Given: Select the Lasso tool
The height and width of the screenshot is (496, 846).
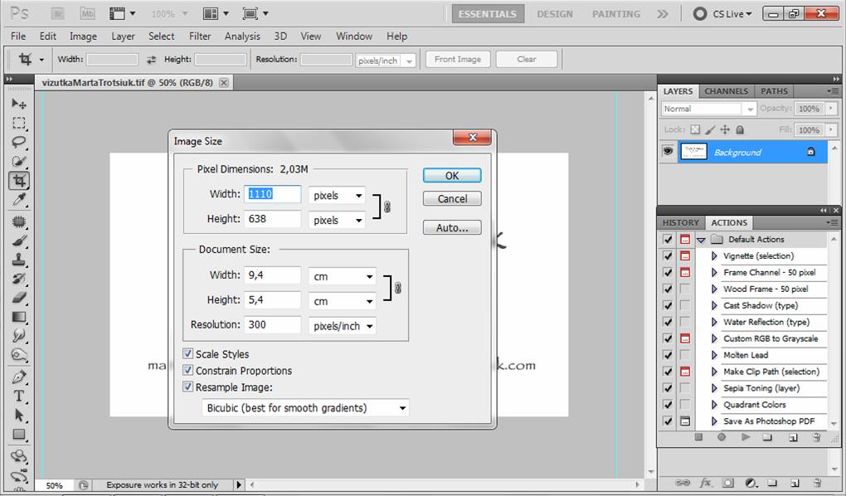Looking at the screenshot, I should (19, 142).
